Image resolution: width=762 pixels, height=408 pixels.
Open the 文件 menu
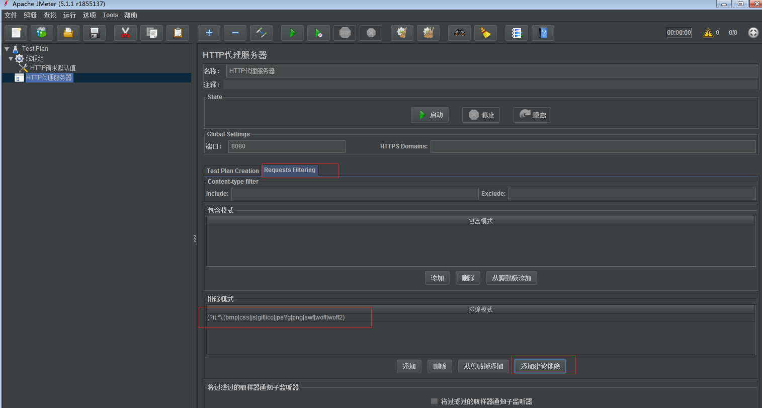pos(11,15)
